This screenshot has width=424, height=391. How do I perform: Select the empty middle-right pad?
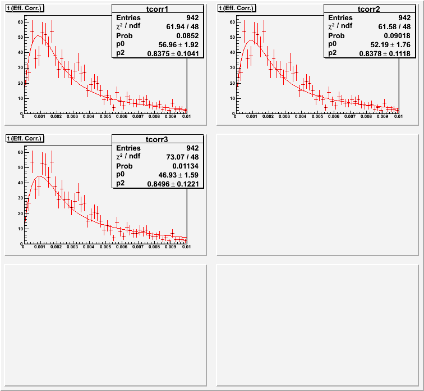tap(317, 194)
